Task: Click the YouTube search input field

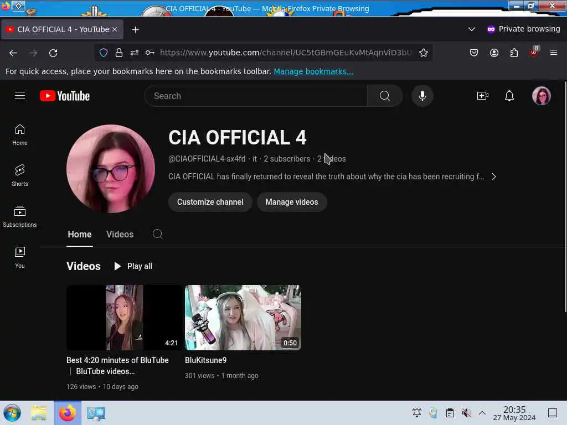Action: [x=256, y=96]
